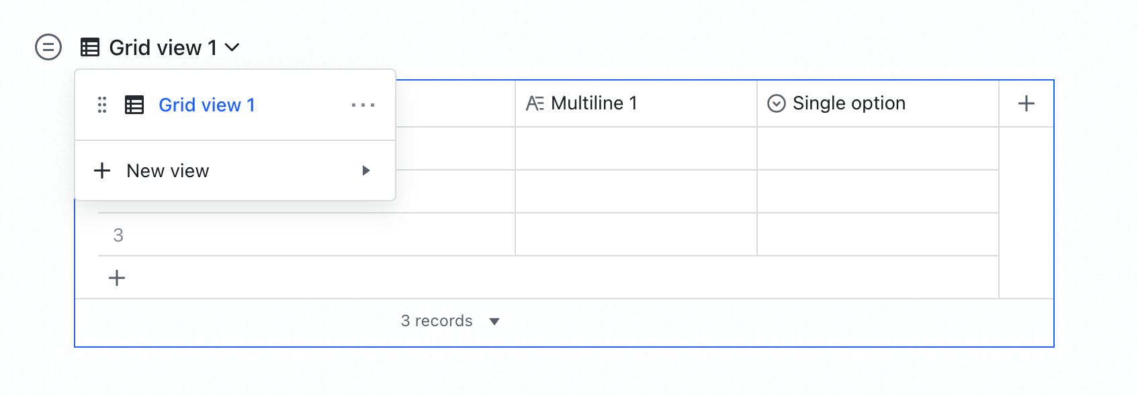Viewport: 1138px width, 396px height.
Task: Click the Multiline 1 cell in row 3
Action: pyautogui.click(x=636, y=235)
